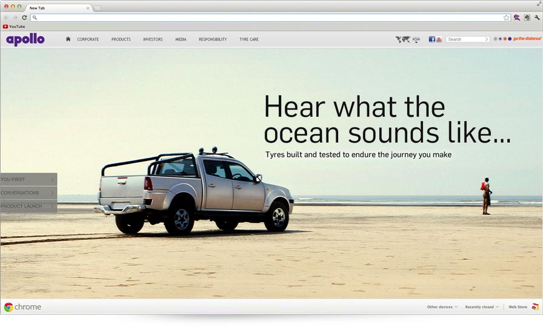The width and height of the screenshot is (543, 333).
Task: Expand the CONVERSATIONS side panel
Action: pos(28,193)
